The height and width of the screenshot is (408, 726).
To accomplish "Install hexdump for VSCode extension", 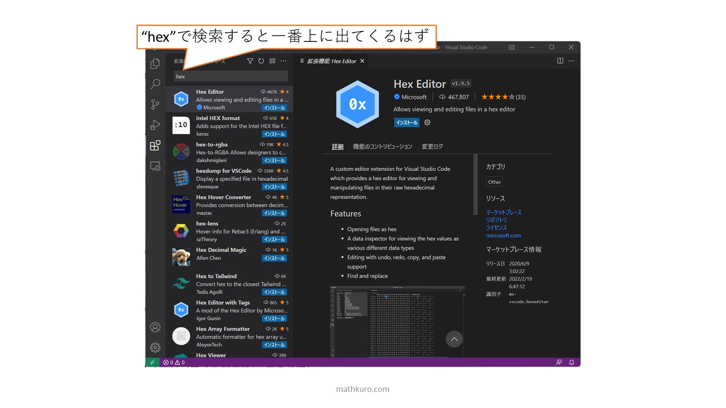I will pyautogui.click(x=274, y=187).
